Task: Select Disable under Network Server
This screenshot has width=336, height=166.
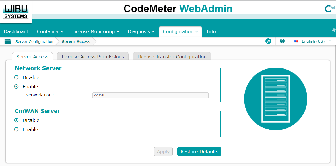Action: tap(17, 77)
